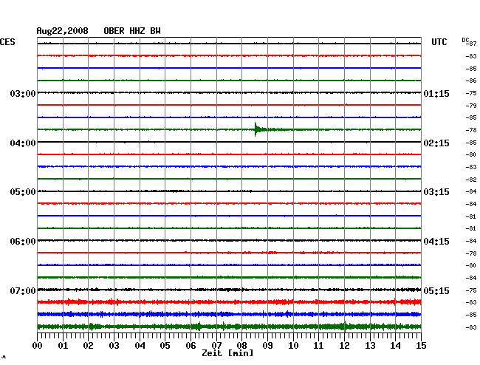
Task: Click the 07:00 local time label
Action: (x=23, y=290)
